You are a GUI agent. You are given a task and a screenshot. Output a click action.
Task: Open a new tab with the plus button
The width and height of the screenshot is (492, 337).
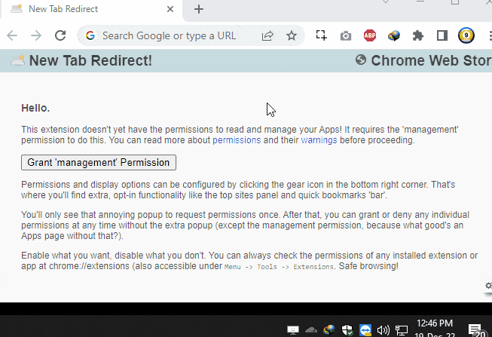click(x=199, y=9)
